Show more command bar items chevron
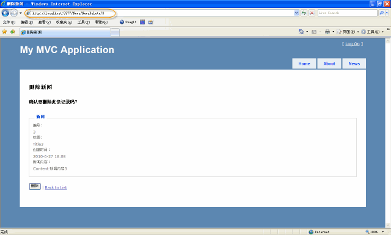Screen dimensions: 391x235 tap(389, 29)
